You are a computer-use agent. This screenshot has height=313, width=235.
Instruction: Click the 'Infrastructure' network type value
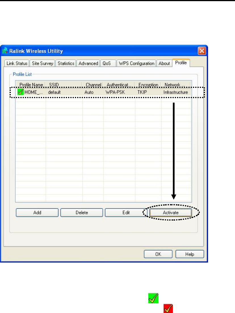176,92
